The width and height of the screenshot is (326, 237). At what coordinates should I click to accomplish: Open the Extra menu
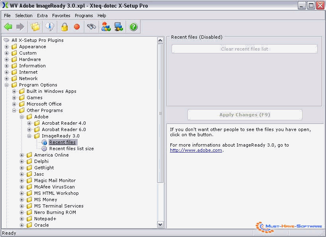coord(42,16)
